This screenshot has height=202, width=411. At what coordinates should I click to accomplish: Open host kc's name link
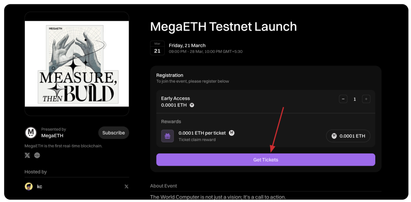click(x=39, y=186)
